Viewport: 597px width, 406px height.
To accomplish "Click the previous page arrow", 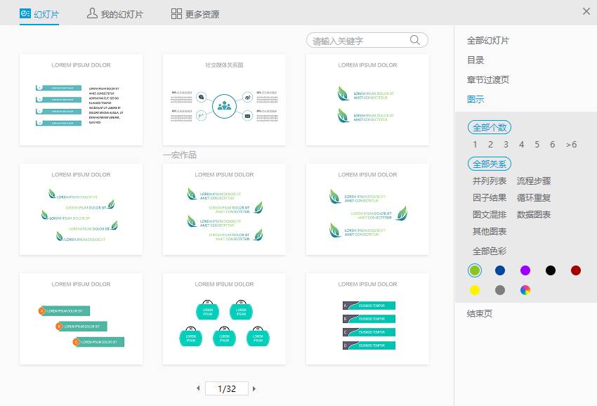I will (x=199, y=388).
